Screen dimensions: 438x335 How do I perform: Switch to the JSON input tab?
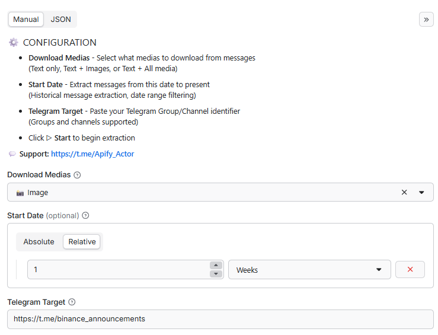(x=60, y=20)
